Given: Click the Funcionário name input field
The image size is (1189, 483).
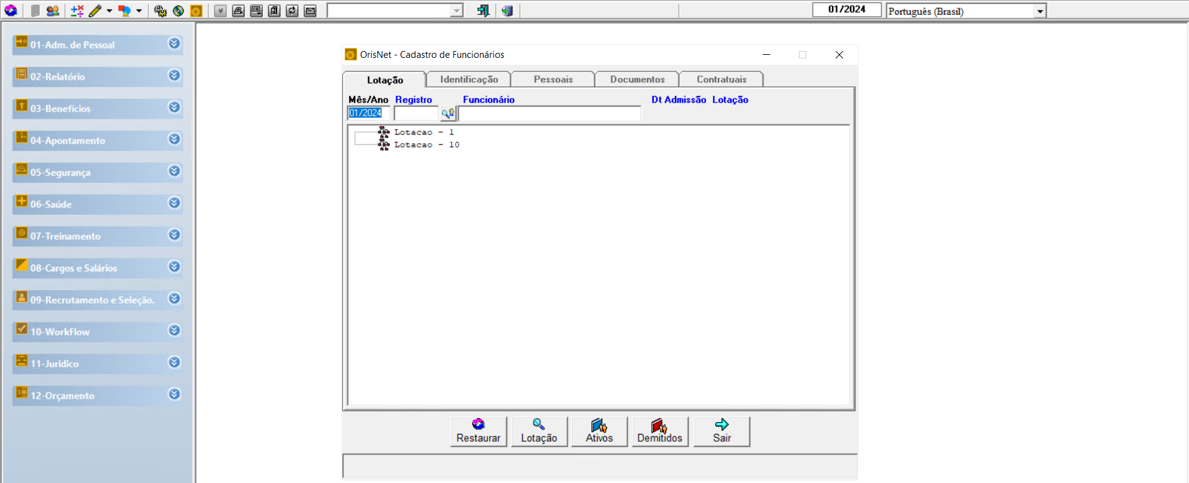Looking at the screenshot, I should pos(549,113).
